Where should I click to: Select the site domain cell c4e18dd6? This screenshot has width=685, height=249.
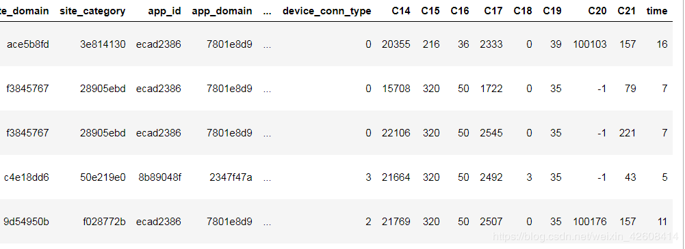pos(27,177)
